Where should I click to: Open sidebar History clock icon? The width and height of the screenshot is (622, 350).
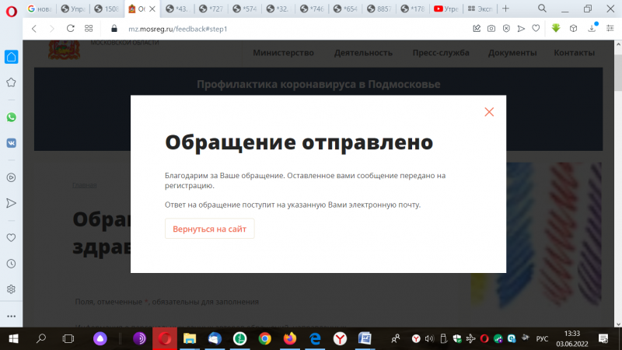[12, 264]
